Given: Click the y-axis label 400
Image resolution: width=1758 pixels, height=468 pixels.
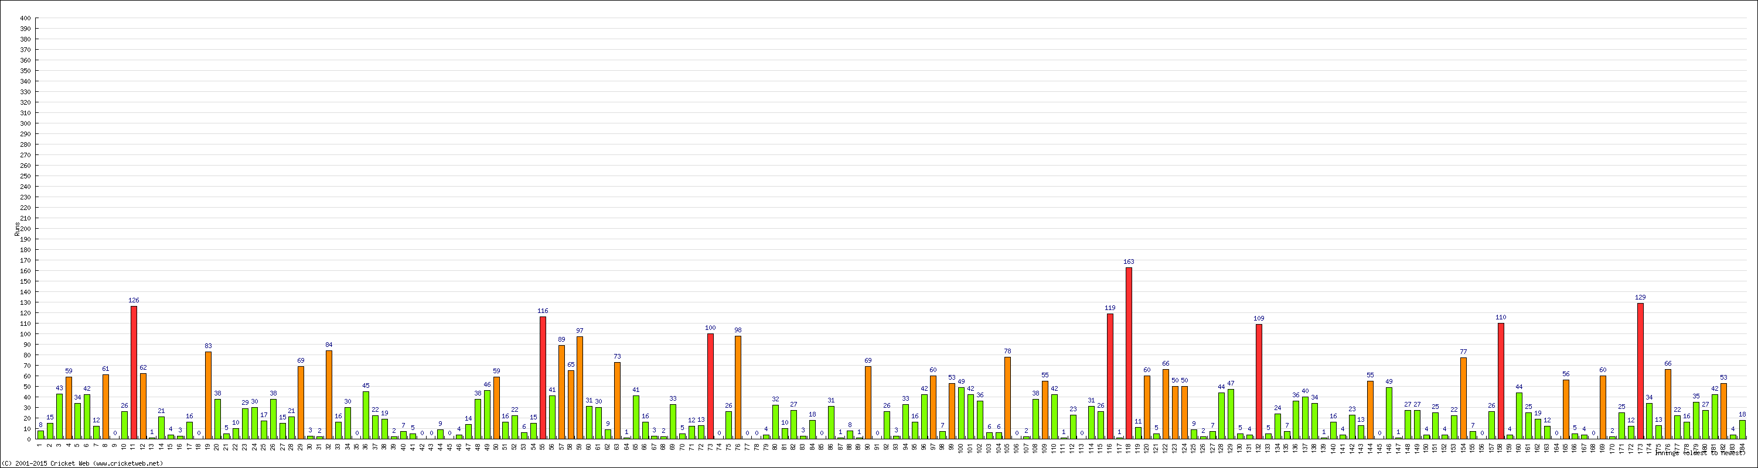Looking at the screenshot, I should tap(25, 18).
